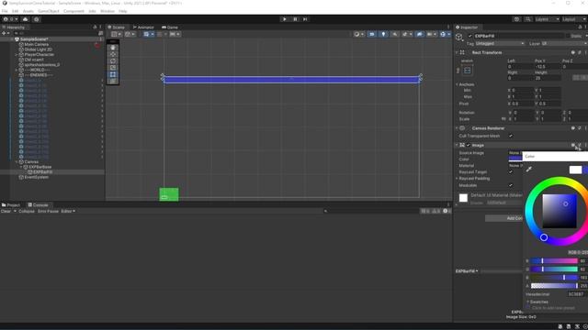The height and width of the screenshot is (330, 588).
Task: Collapse the Anchors foldout
Action: tap(458, 84)
